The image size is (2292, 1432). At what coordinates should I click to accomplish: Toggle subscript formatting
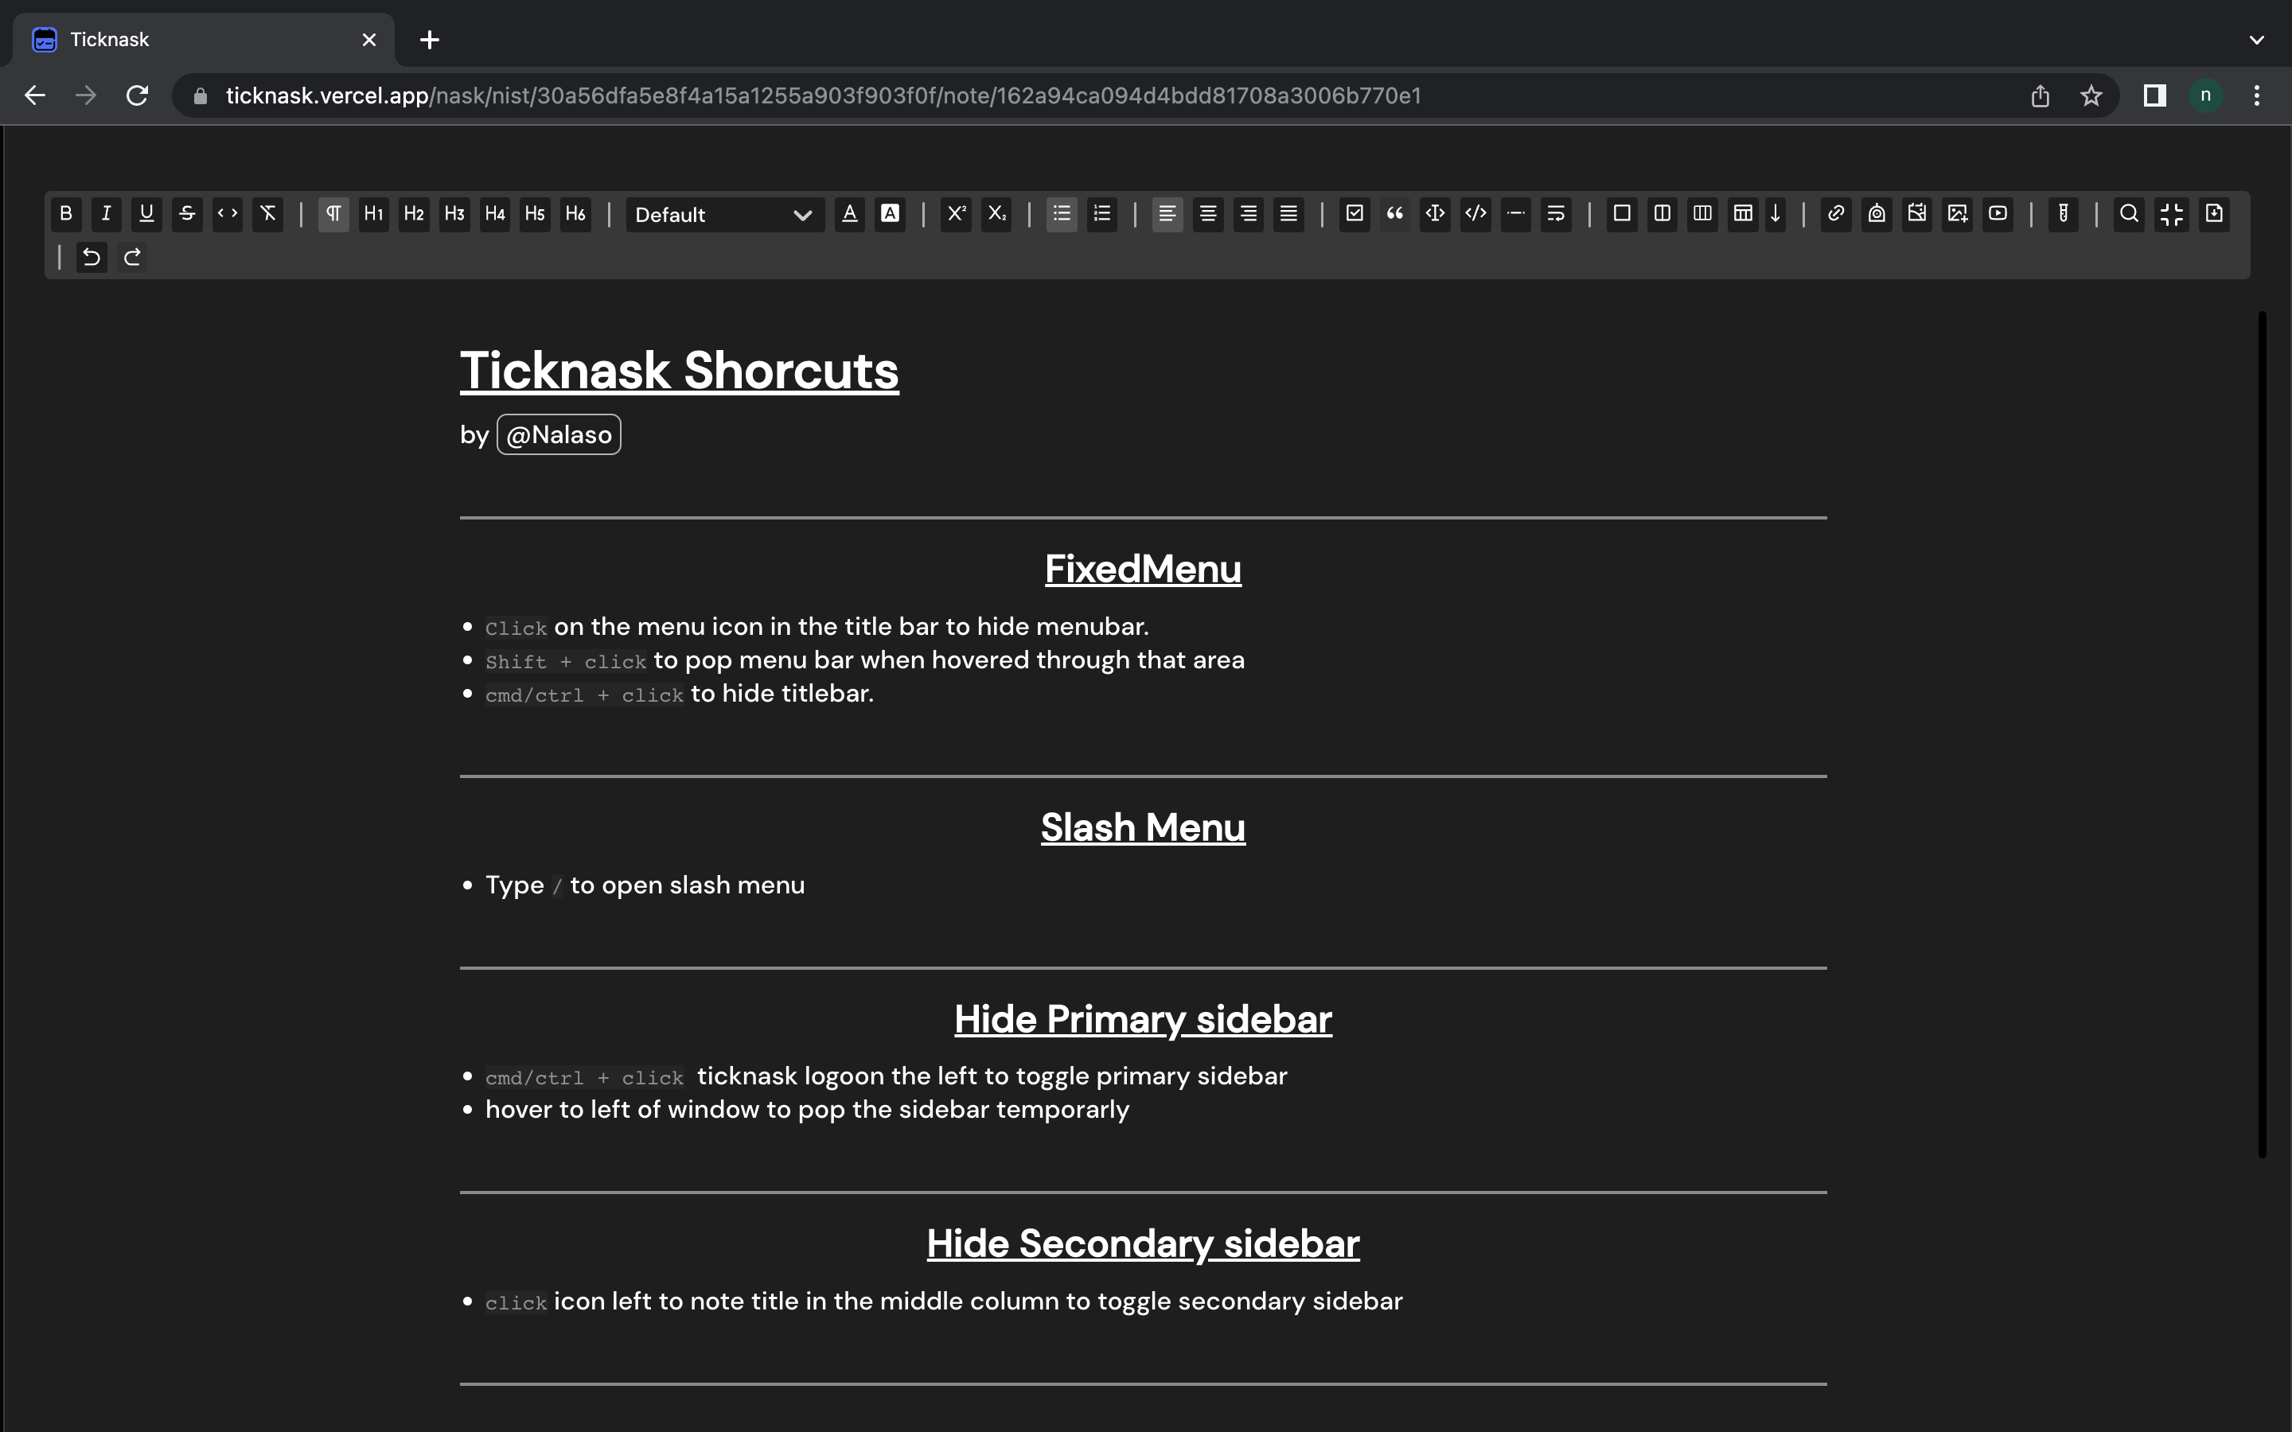coord(996,213)
